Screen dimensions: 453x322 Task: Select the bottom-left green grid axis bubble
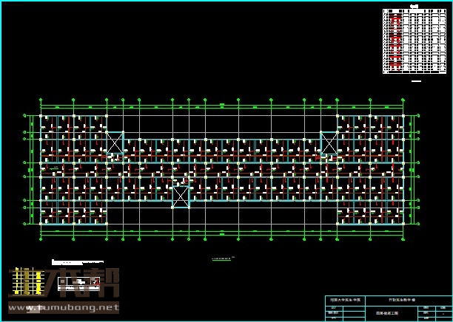[x=41, y=238]
